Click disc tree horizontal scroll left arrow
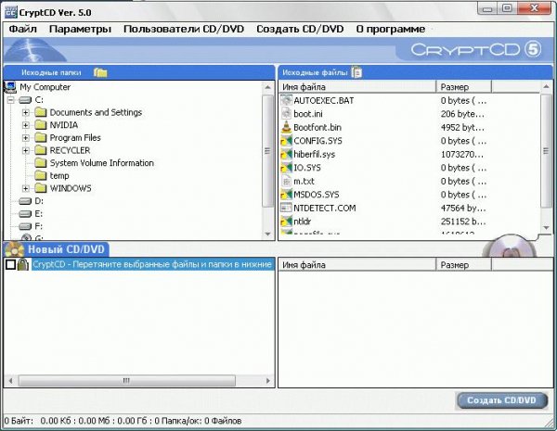Viewport: 557px width, 431px height. [x=10, y=381]
